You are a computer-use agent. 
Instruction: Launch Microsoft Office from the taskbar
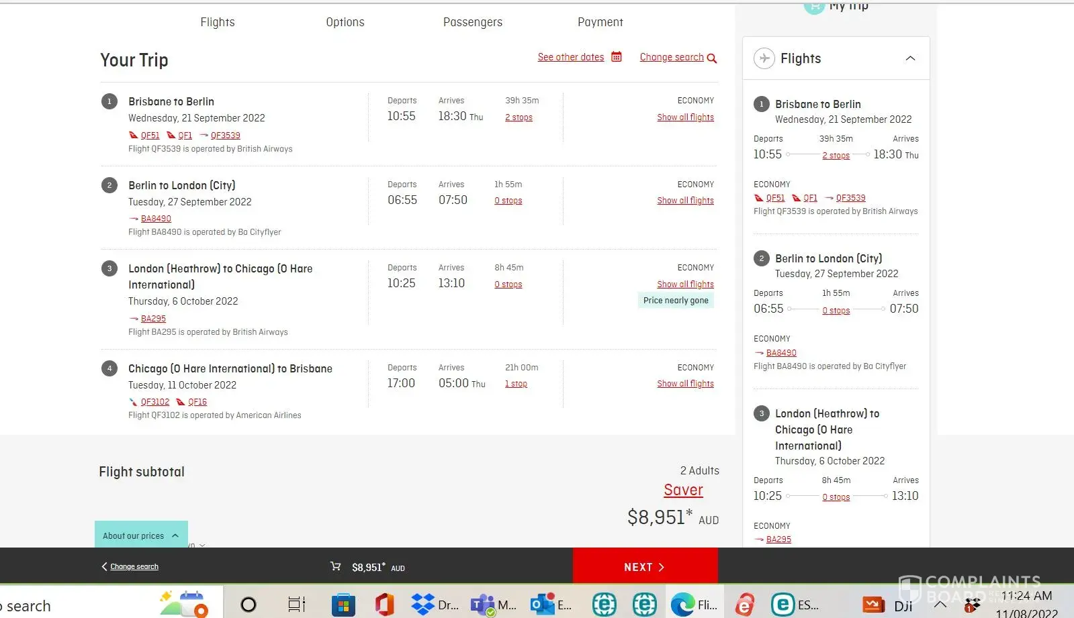(x=385, y=605)
